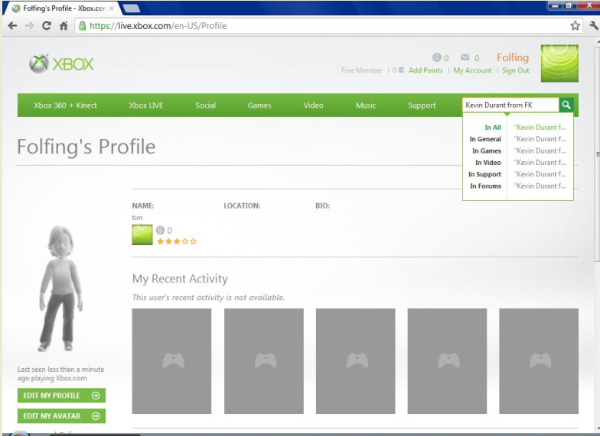The width and height of the screenshot is (600, 436).
Task: Click the My Recent Activity heading
Action: 180,279
